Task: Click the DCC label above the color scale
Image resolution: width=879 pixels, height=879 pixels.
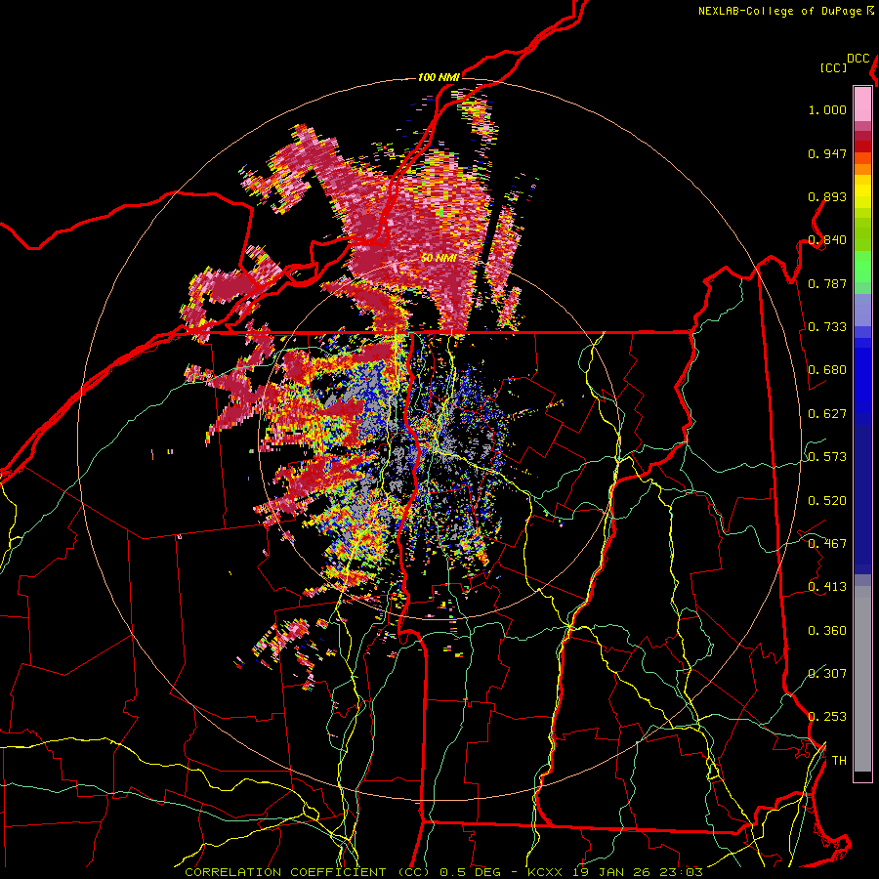Action: point(858,59)
